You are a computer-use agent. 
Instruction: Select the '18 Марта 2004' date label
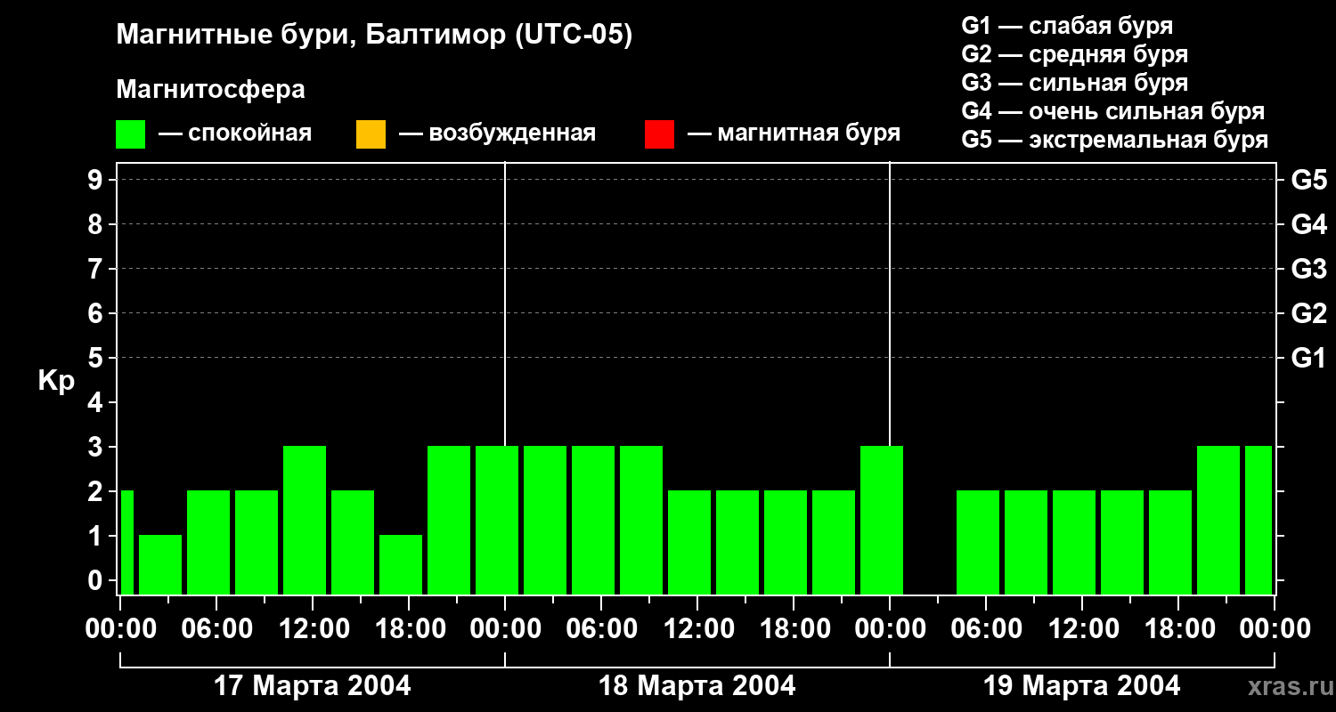[697, 686]
